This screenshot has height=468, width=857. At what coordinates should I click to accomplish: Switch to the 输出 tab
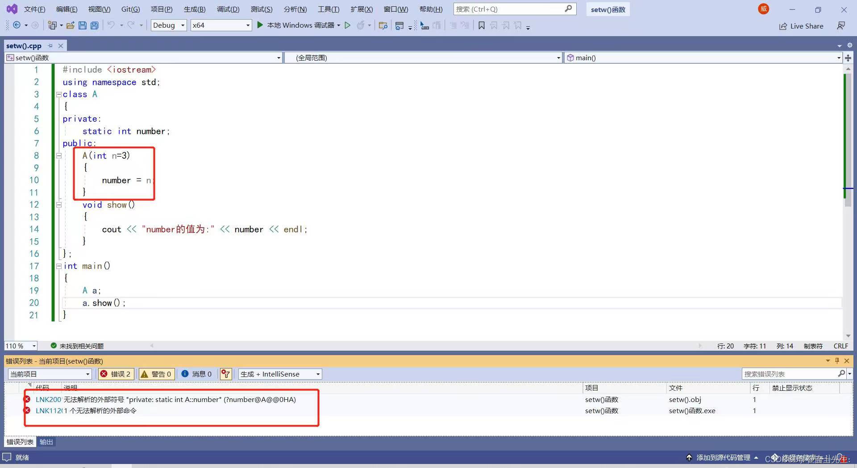(x=46, y=442)
